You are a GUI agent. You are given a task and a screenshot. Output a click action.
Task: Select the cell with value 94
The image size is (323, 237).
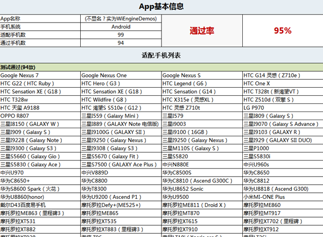pyautogui.click(x=121, y=43)
